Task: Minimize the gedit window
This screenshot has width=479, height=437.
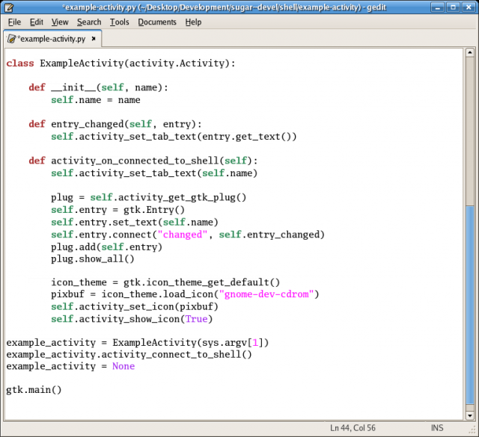Action: [439, 7]
